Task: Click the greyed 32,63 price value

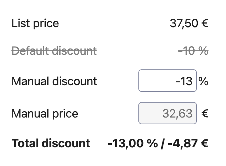Action: 177,113
